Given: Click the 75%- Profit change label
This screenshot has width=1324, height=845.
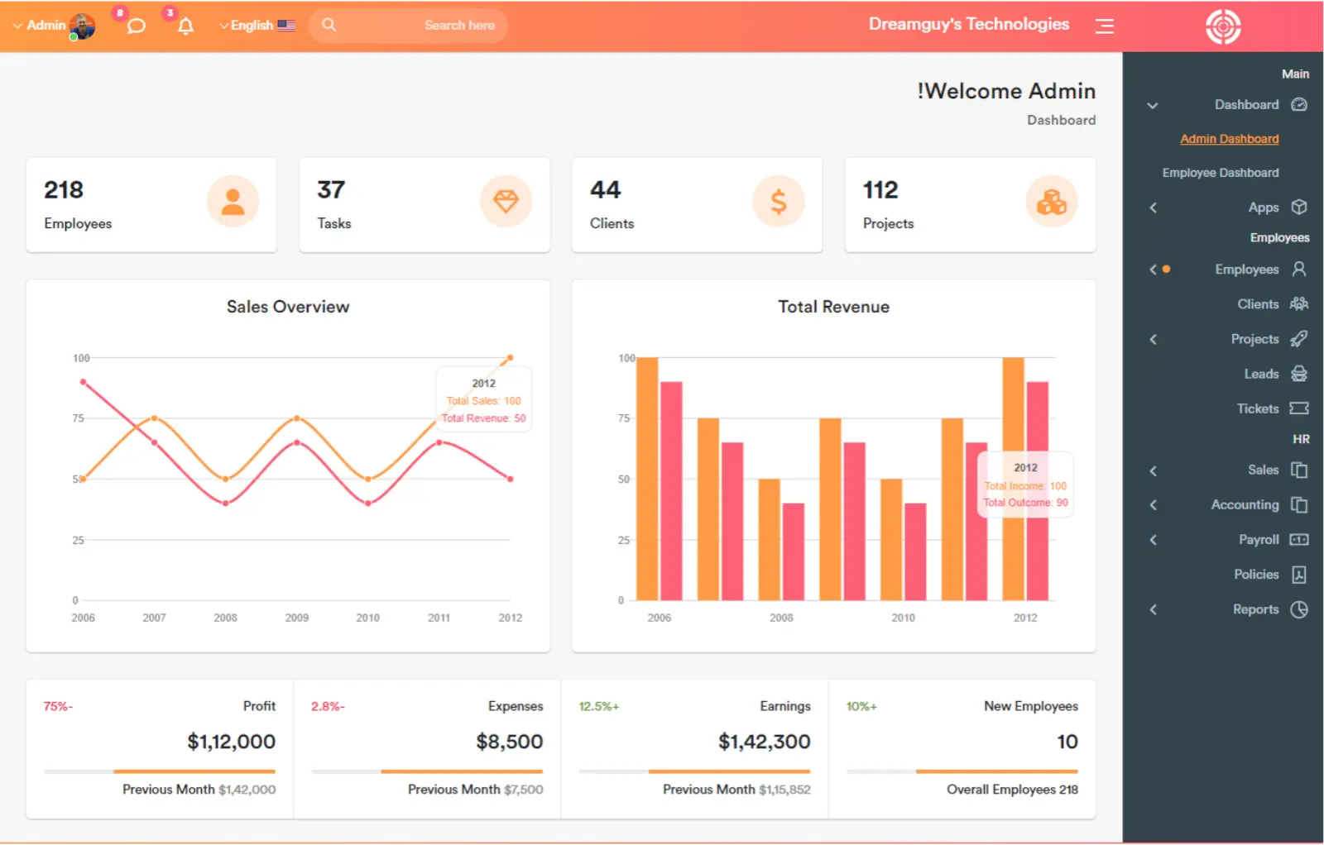Looking at the screenshot, I should [x=58, y=706].
